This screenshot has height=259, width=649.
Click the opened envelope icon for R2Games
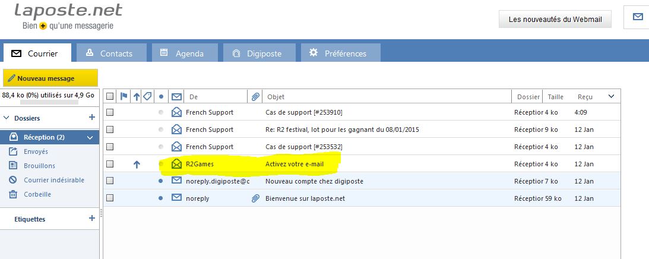click(176, 164)
